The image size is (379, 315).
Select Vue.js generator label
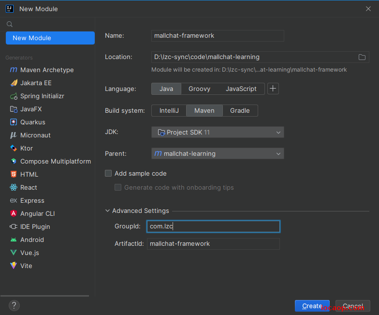click(29, 253)
